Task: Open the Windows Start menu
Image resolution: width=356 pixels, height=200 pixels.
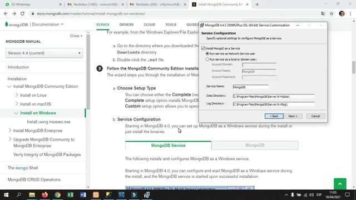Action: (x=6, y=195)
